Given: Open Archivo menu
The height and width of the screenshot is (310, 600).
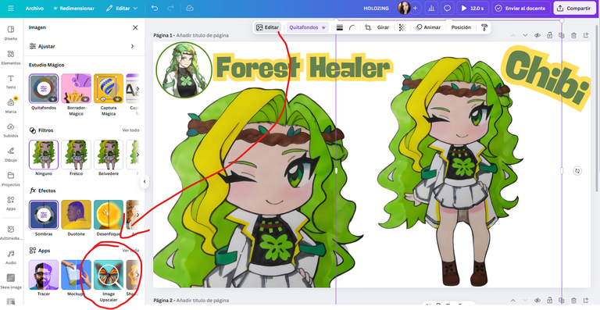Looking at the screenshot, I should tap(34, 8).
